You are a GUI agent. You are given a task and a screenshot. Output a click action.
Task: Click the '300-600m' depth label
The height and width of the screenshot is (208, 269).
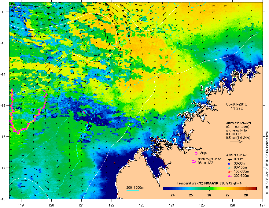pos(241,176)
